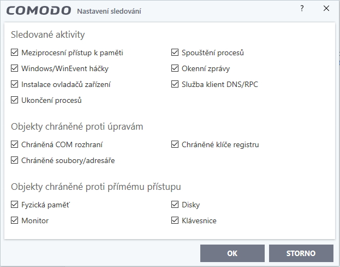Uncheck Ukončení procesů option
This screenshot has width=340, height=267.
(15, 101)
